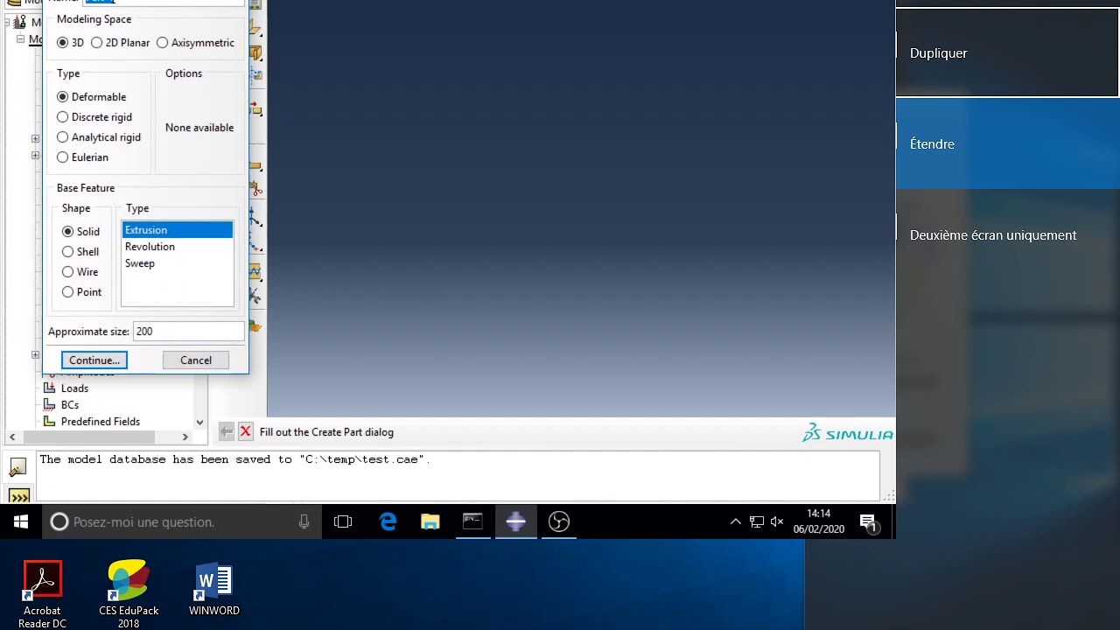The height and width of the screenshot is (630, 1120).
Task: Launch Microsoft Edge from taskbar
Action: [x=388, y=522]
